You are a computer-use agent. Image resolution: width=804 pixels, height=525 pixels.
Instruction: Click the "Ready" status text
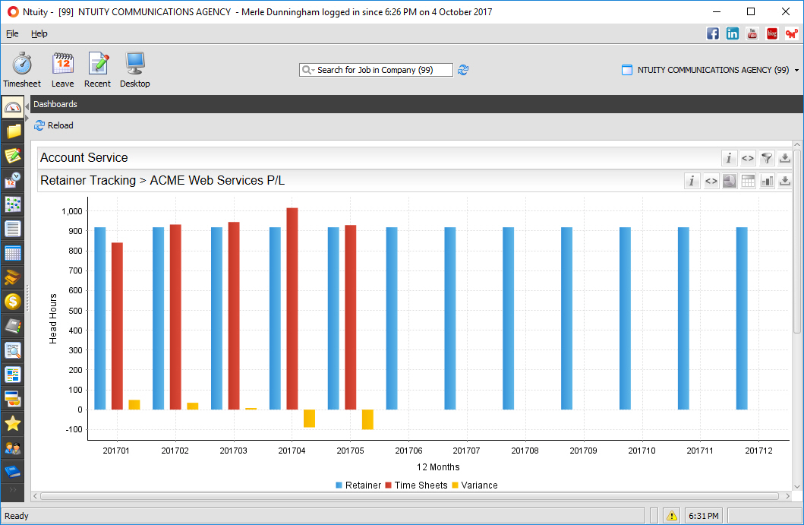[17, 516]
